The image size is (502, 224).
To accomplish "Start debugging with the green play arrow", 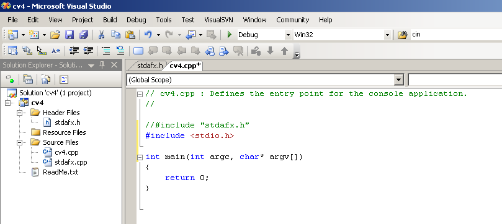I will coord(229,35).
